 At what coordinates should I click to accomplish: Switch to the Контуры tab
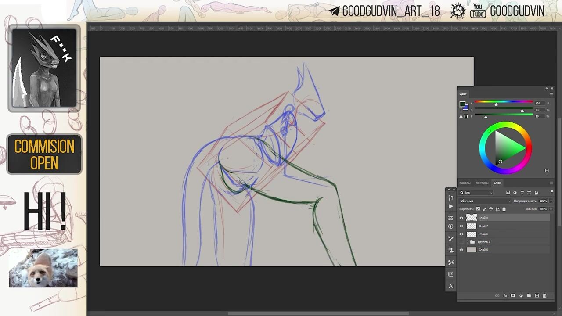pyautogui.click(x=482, y=183)
